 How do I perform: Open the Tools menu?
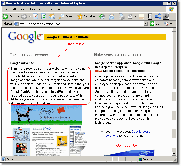49,9
